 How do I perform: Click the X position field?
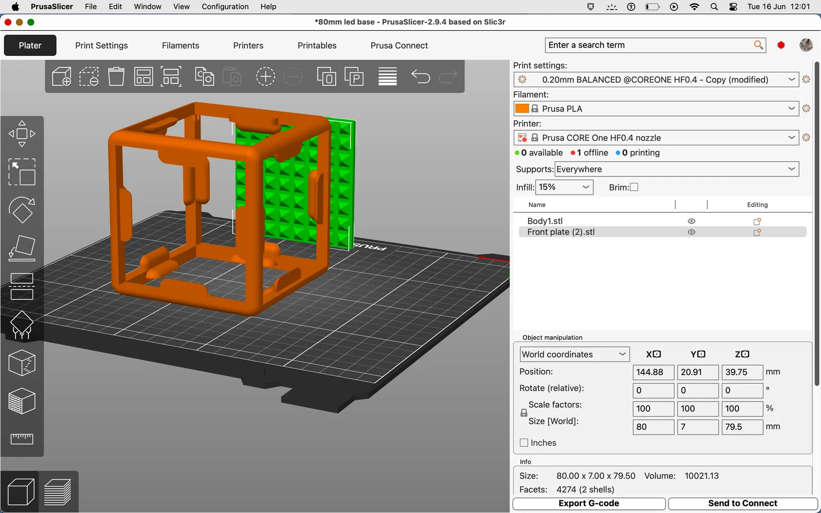pos(654,372)
